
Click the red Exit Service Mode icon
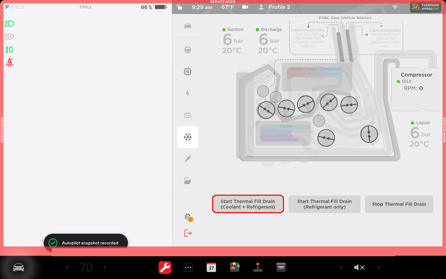[x=188, y=233]
